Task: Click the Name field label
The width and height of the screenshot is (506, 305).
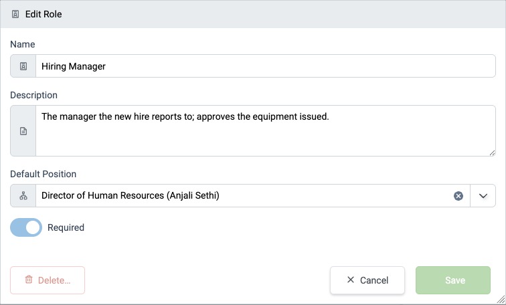Action: [23, 44]
